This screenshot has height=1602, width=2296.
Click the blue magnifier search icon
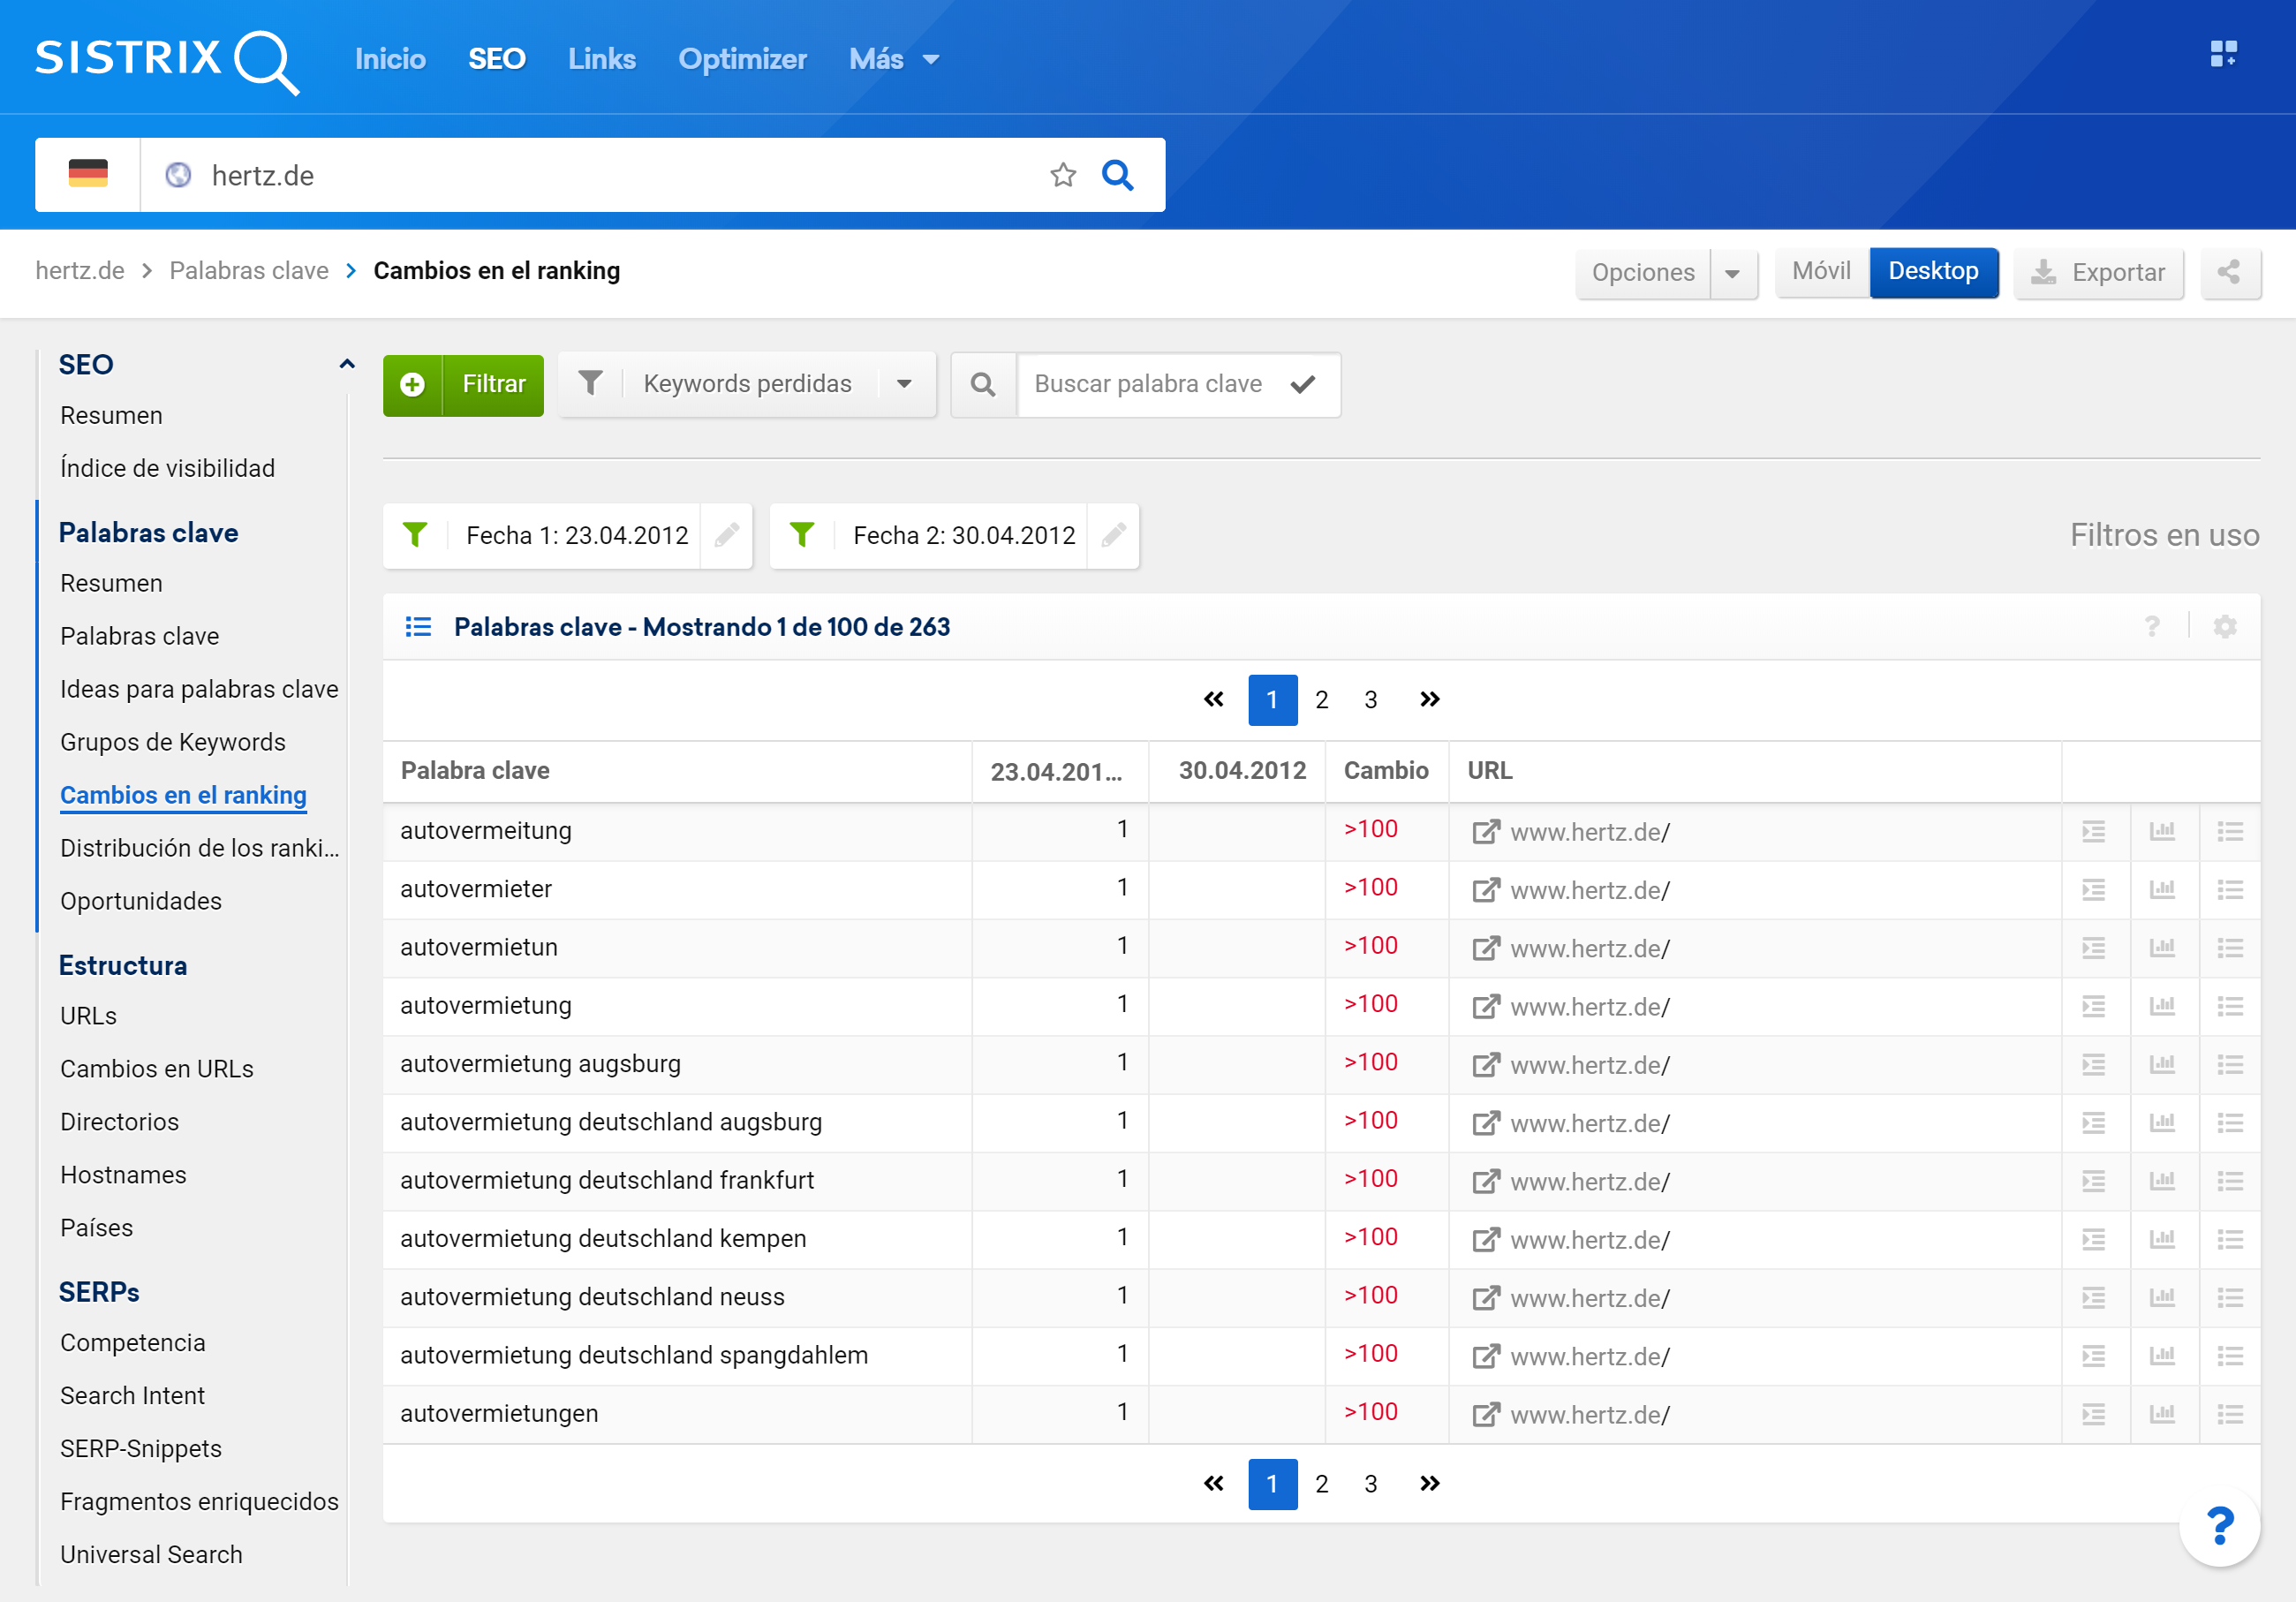(x=1117, y=175)
